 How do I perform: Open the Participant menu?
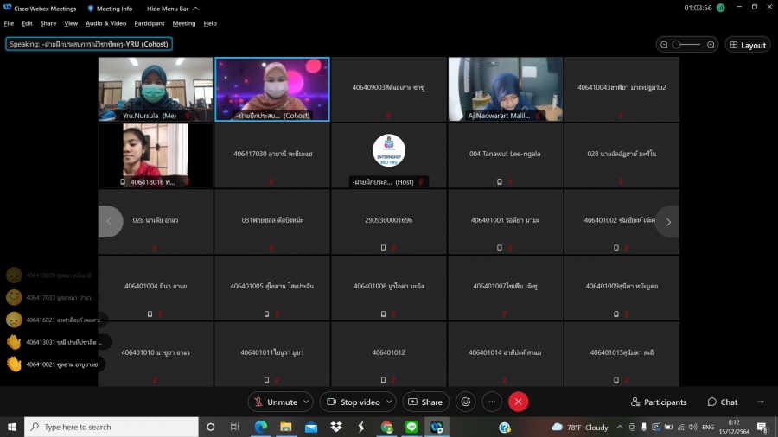point(150,23)
